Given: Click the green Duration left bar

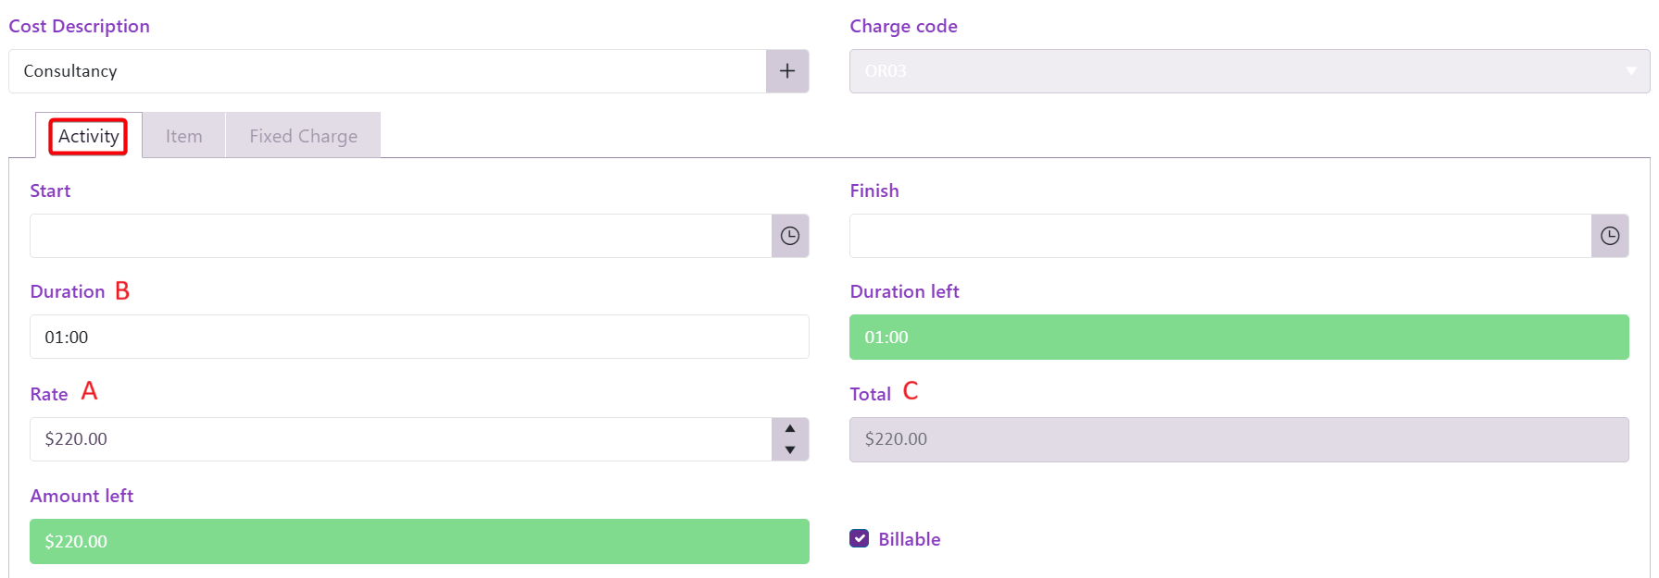Looking at the screenshot, I should tap(1238, 337).
